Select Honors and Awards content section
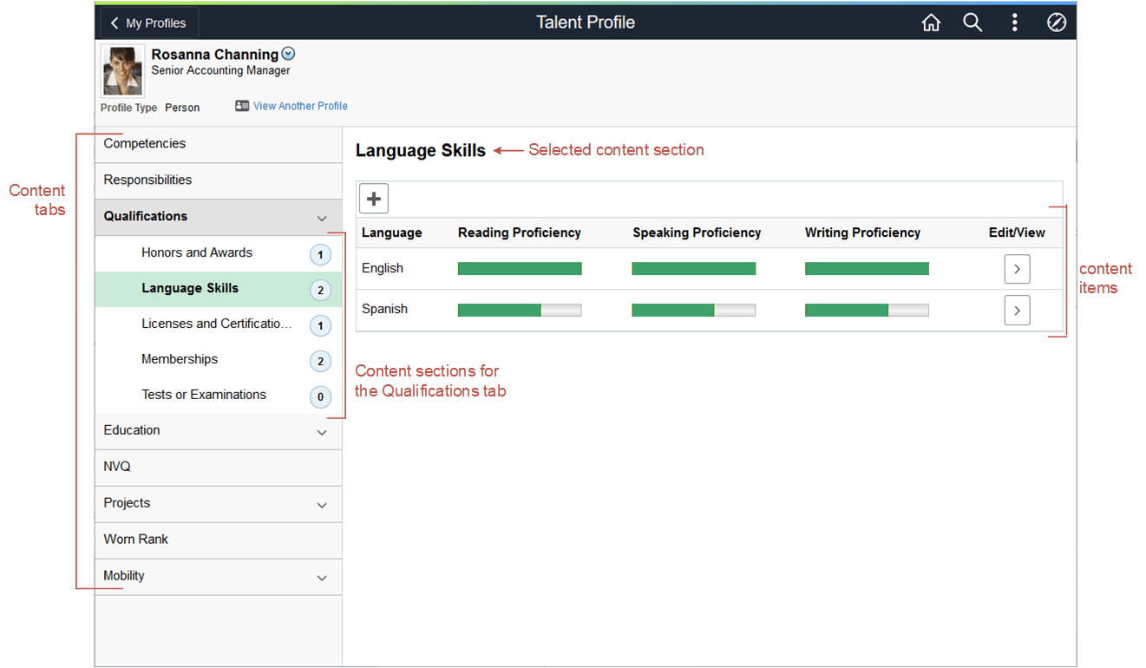This screenshot has width=1146, height=668. pyautogui.click(x=196, y=252)
